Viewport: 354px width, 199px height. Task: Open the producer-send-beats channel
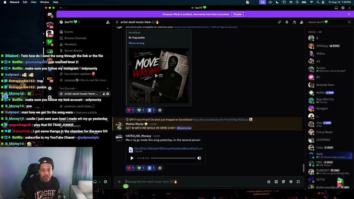click(79, 106)
